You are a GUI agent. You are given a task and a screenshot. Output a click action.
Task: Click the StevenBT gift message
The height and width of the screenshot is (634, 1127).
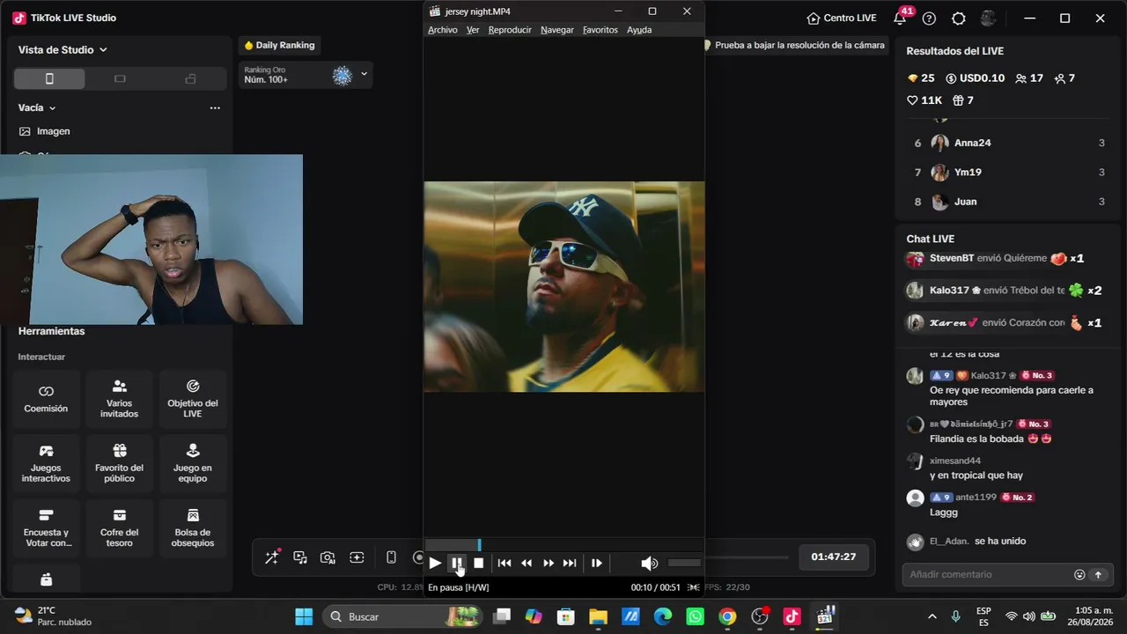tap(998, 259)
